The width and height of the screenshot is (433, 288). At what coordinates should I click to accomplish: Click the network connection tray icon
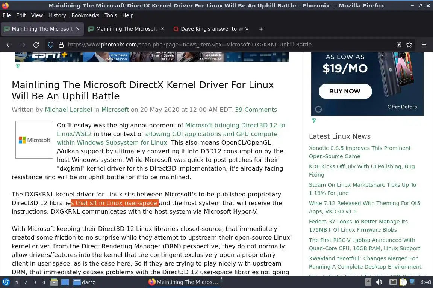(393, 282)
